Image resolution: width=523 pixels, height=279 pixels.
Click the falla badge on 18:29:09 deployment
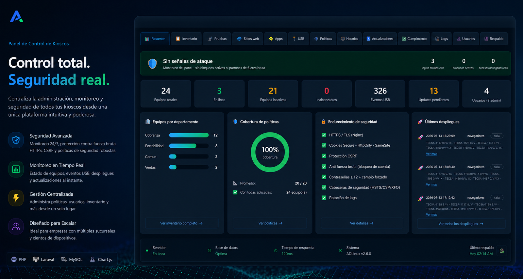click(497, 136)
